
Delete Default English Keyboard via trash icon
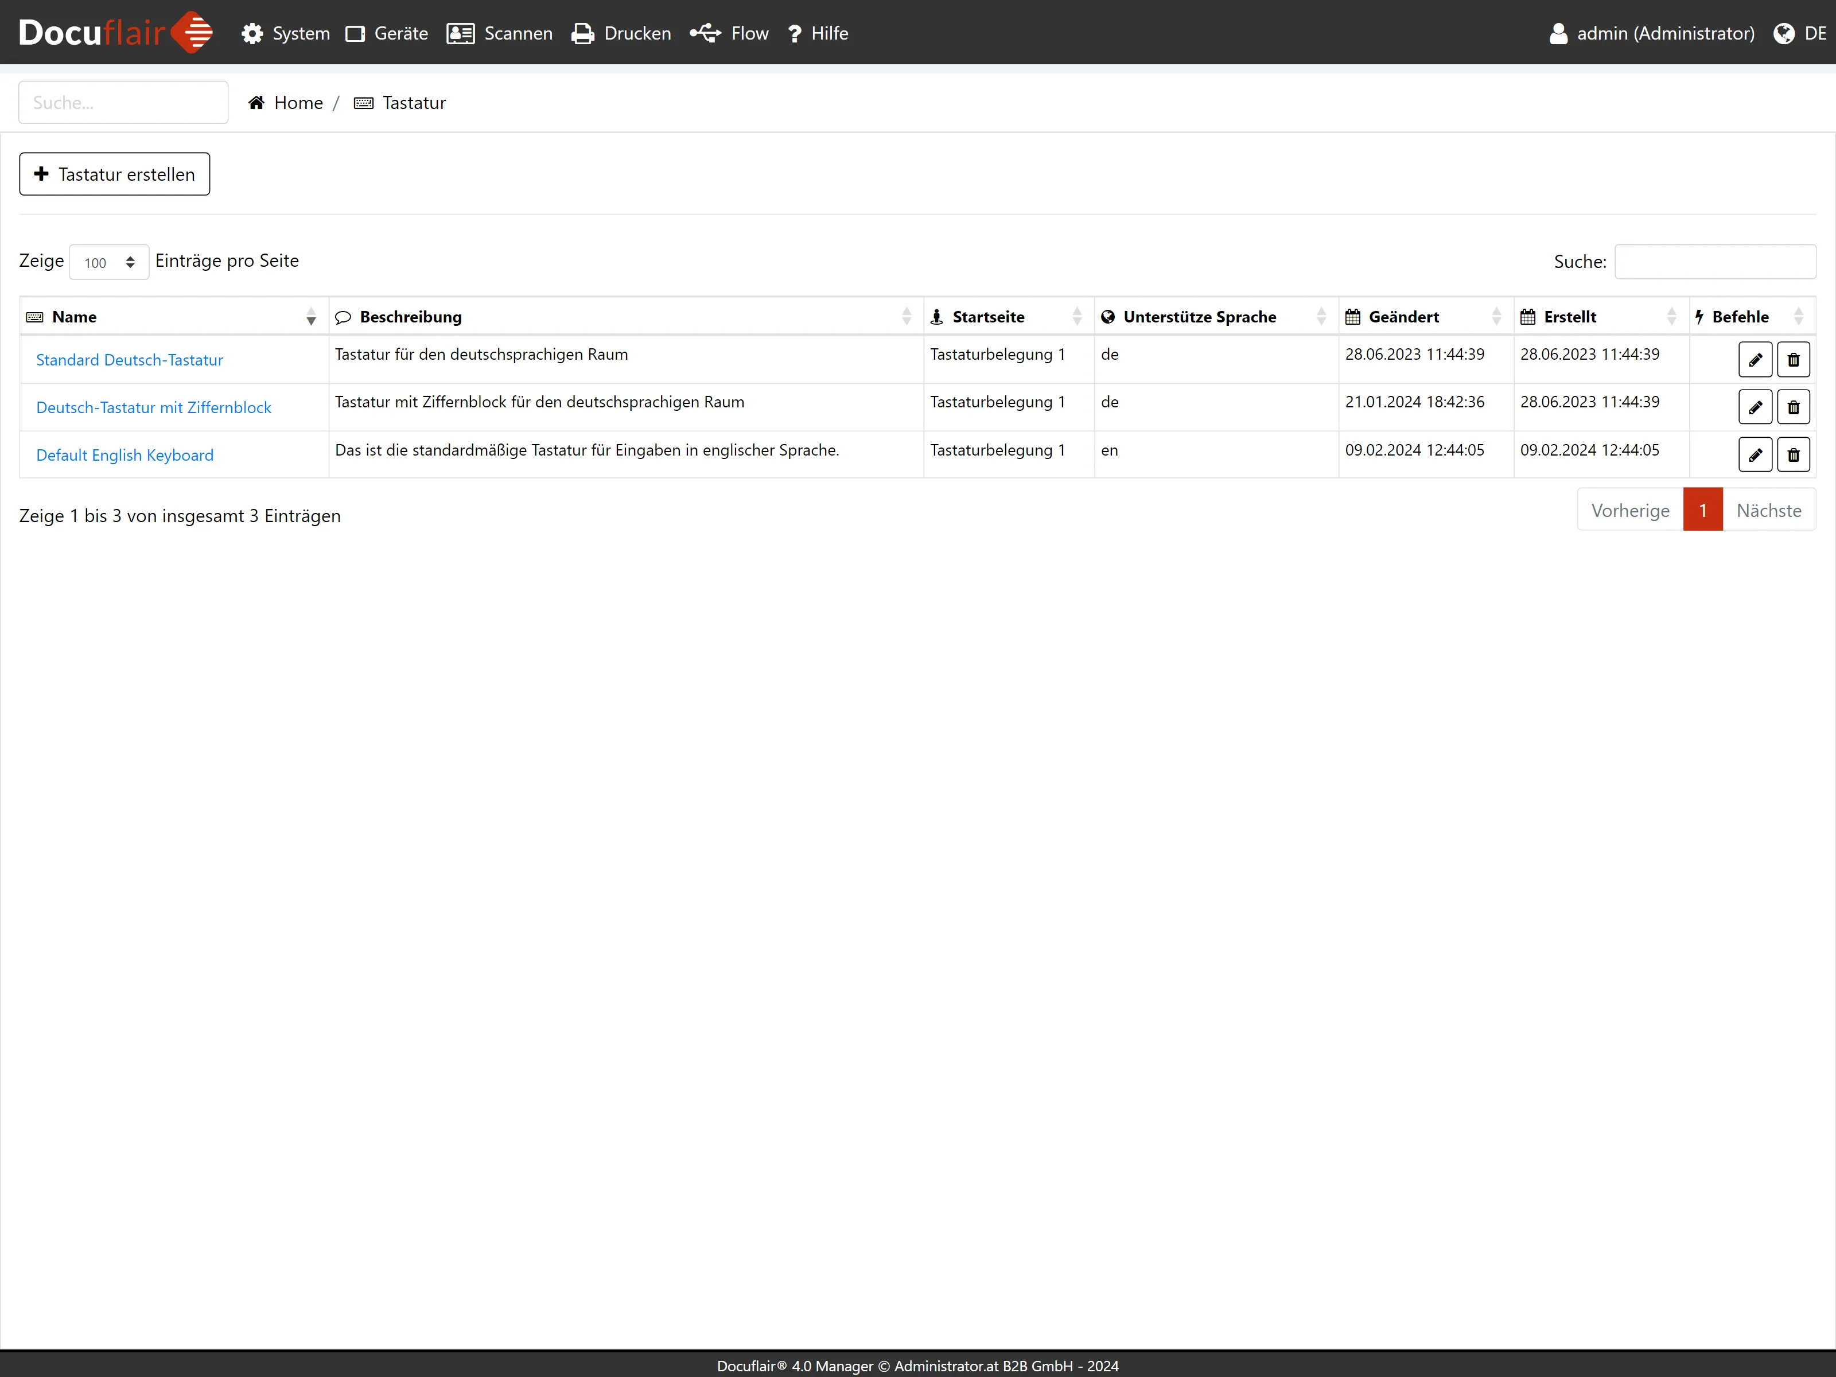[x=1793, y=455]
